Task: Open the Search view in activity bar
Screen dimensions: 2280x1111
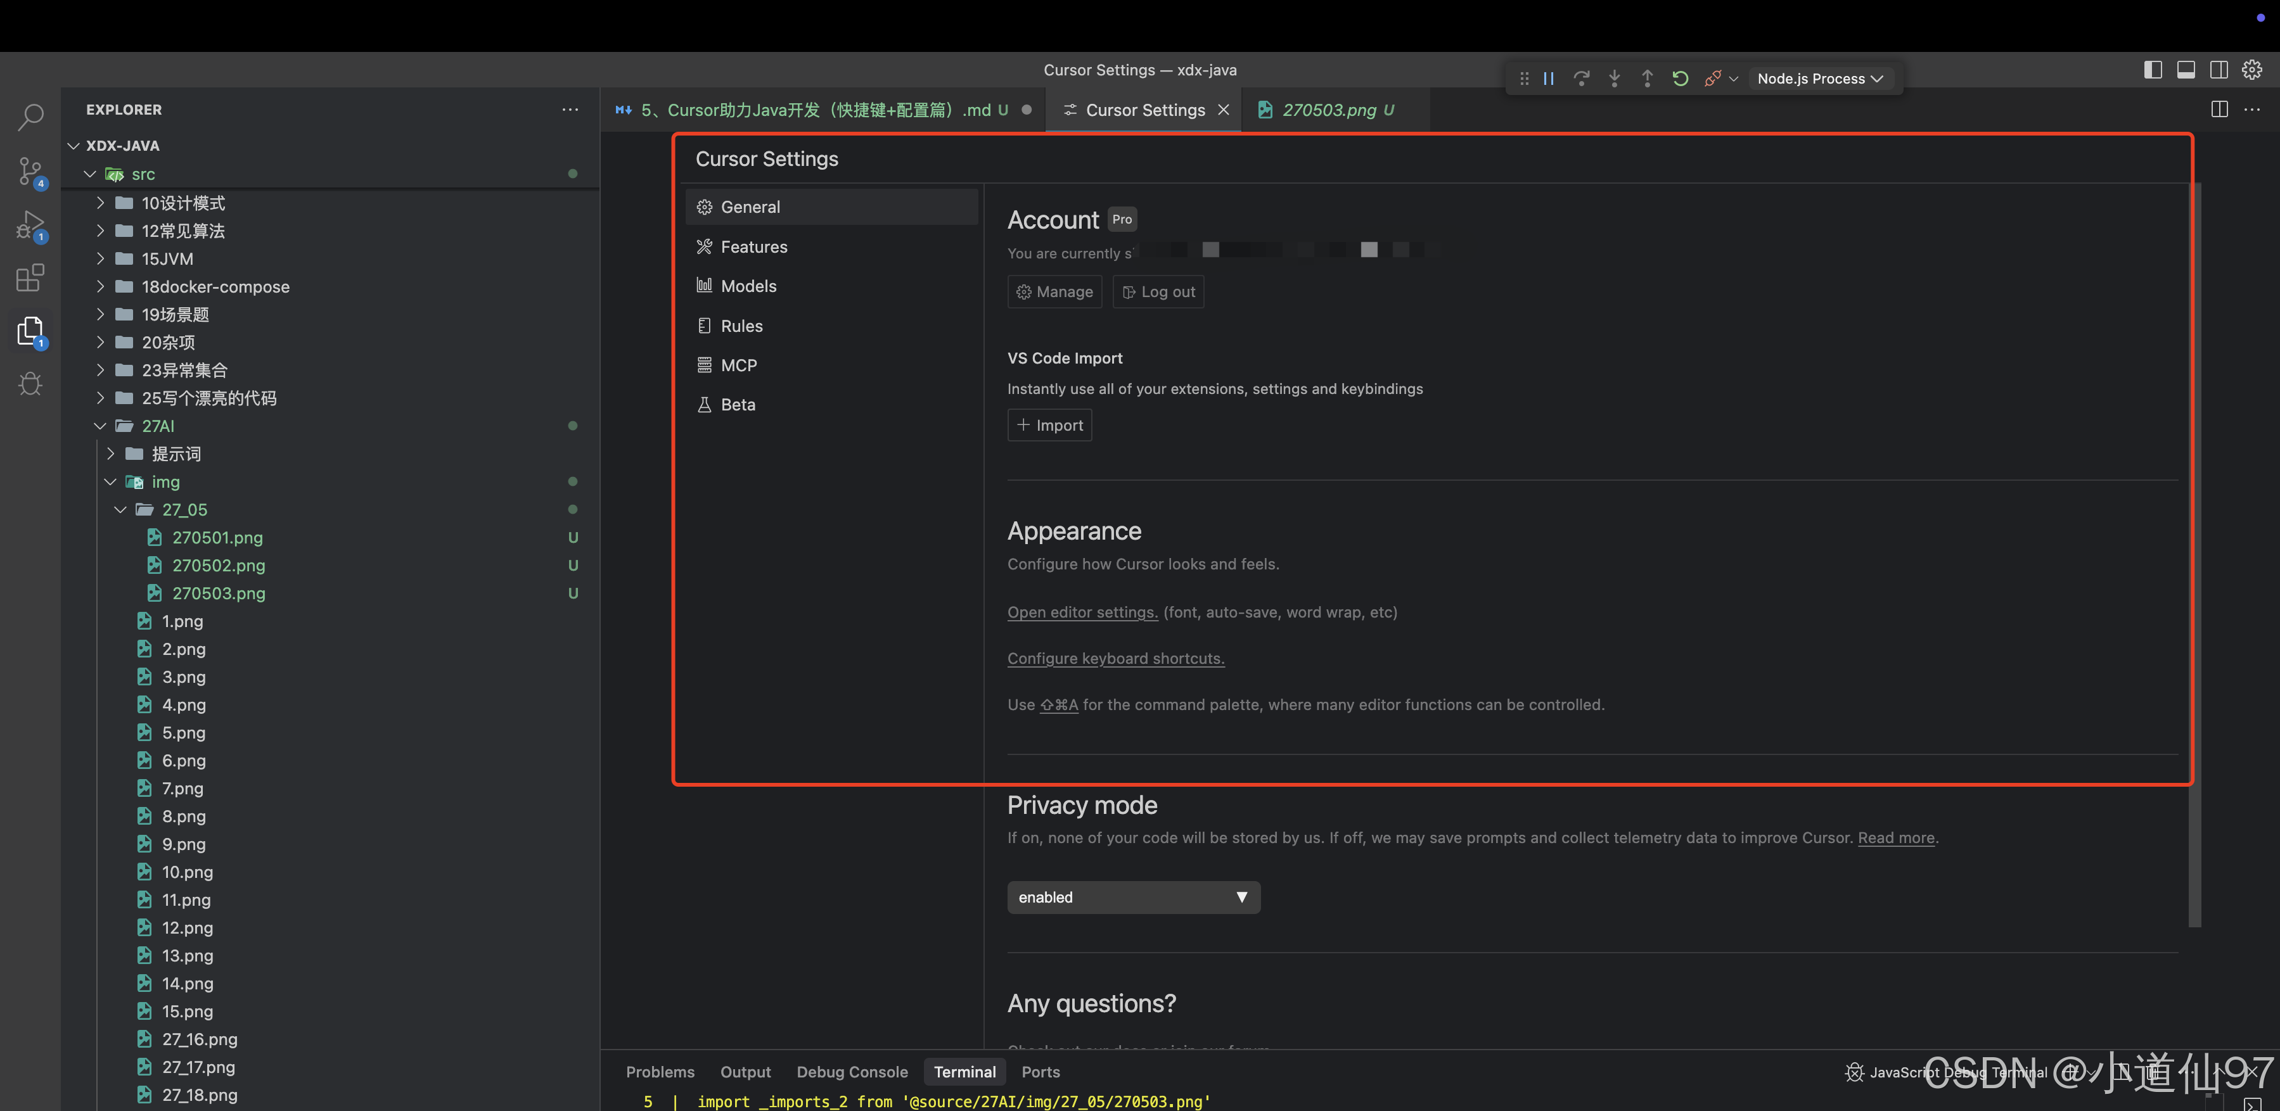Action: [x=31, y=116]
